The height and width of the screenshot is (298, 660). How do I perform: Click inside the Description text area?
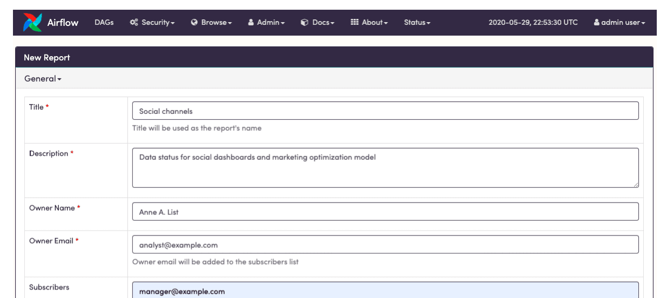385,168
